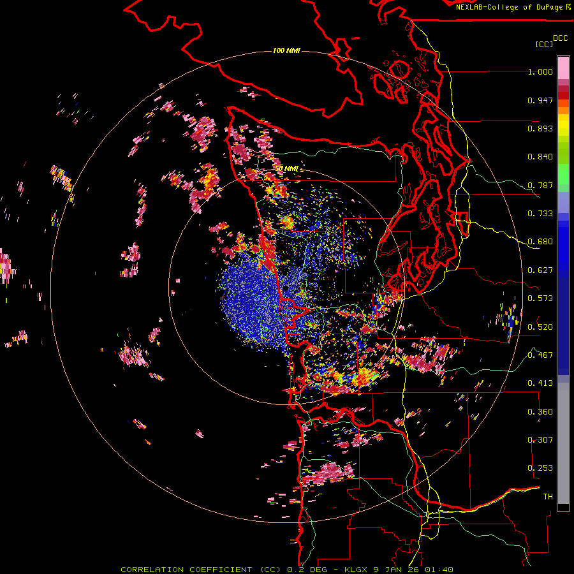This screenshot has height=574, width=574.
Task: Click the TH threshold label in the legend
Action: pos(548,497)
